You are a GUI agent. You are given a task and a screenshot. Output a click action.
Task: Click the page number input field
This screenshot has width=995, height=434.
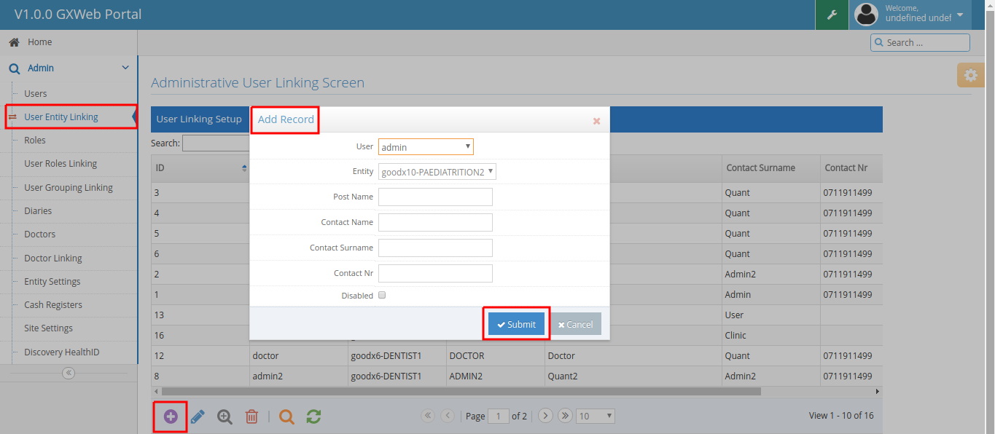coord(498,417)
